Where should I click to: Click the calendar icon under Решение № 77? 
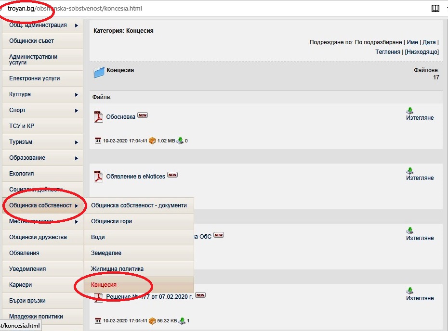pos(98,321)
